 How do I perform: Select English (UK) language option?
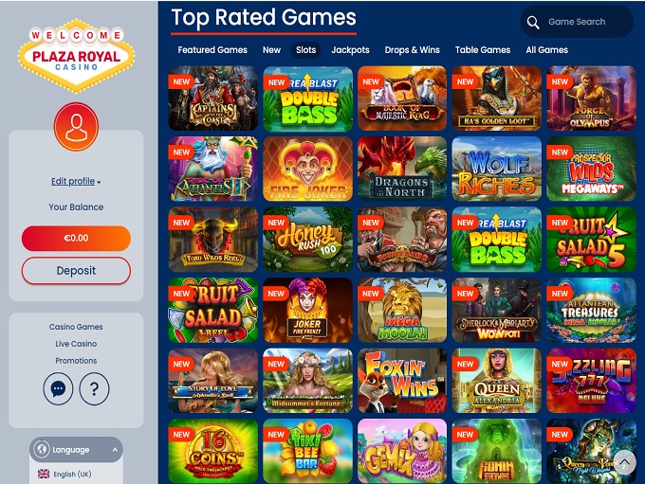[65, 474]
